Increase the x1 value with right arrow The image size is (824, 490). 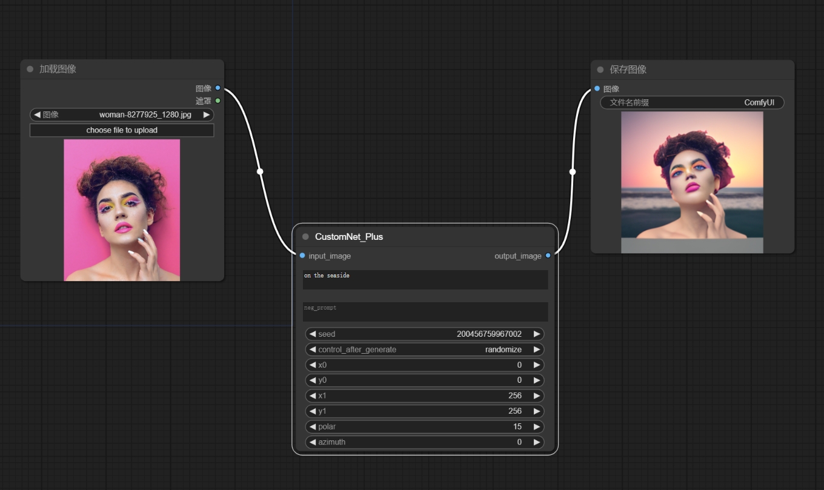pyautogui.click(x=537, y=396)
